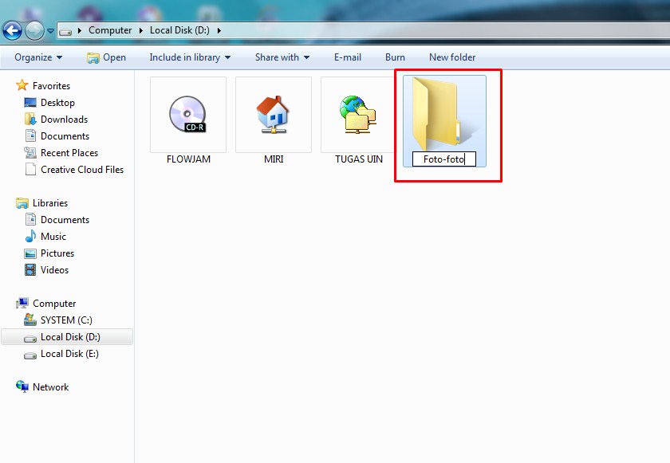The width and height of the screenshot is (670, 463).
Task: Select Computer in the address breadcrumb
Action: click(110, 30)
